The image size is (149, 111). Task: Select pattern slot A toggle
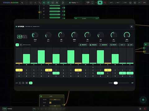point(17,45)
